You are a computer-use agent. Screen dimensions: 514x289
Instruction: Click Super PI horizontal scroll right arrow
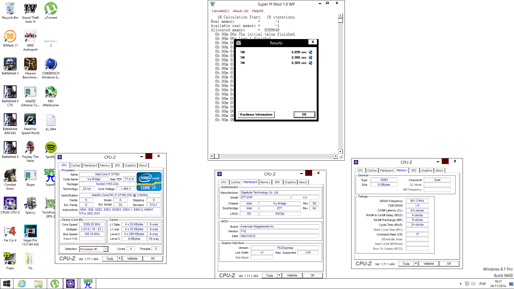coord(336,156)
